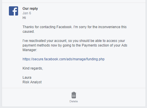Viewport: 147px width, 108px height.
Task: Click the phrase "payment methods" in the reply
Action: [x=36, y=45]
